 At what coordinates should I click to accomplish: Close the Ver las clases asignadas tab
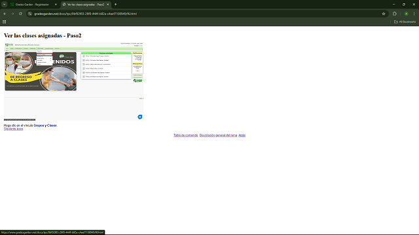107,5
